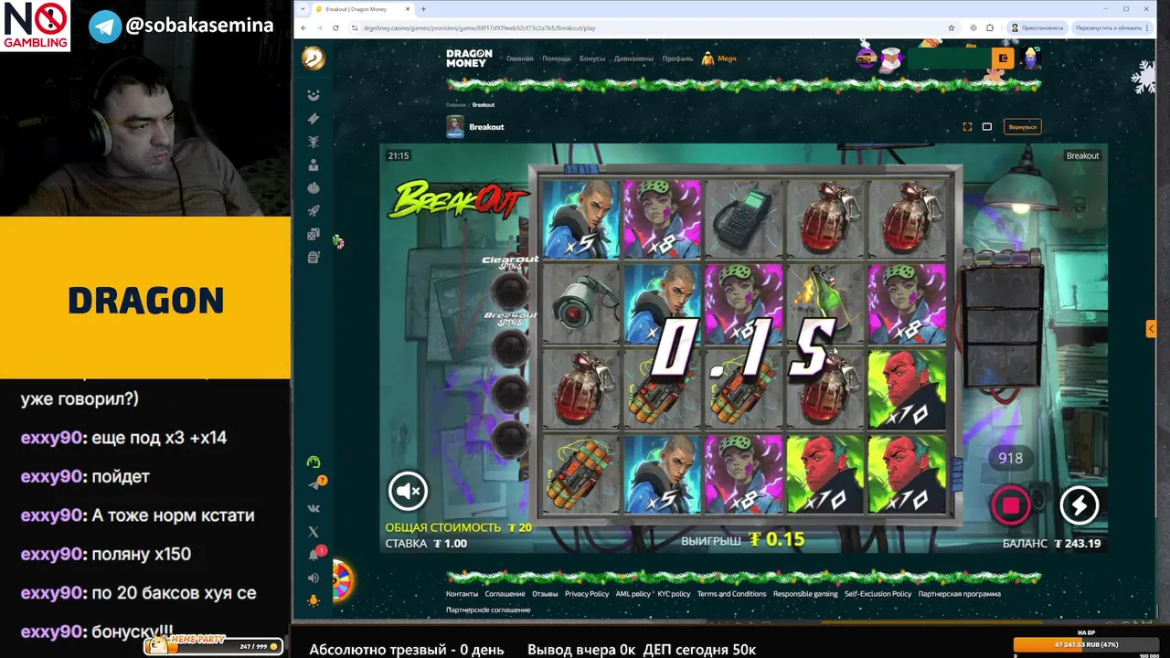
Task: Open the Контакты footer link
Action: pyautogui.click(x=462, y=594)
